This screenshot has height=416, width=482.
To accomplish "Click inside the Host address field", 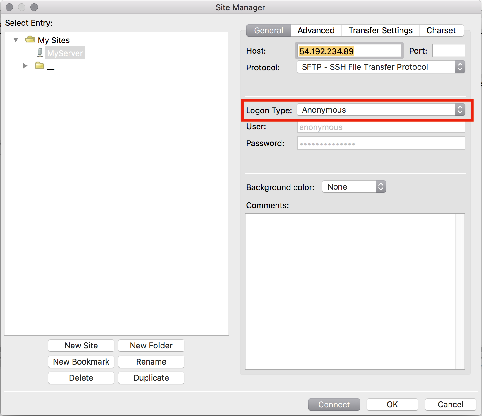I will click(x=348, y=51).
